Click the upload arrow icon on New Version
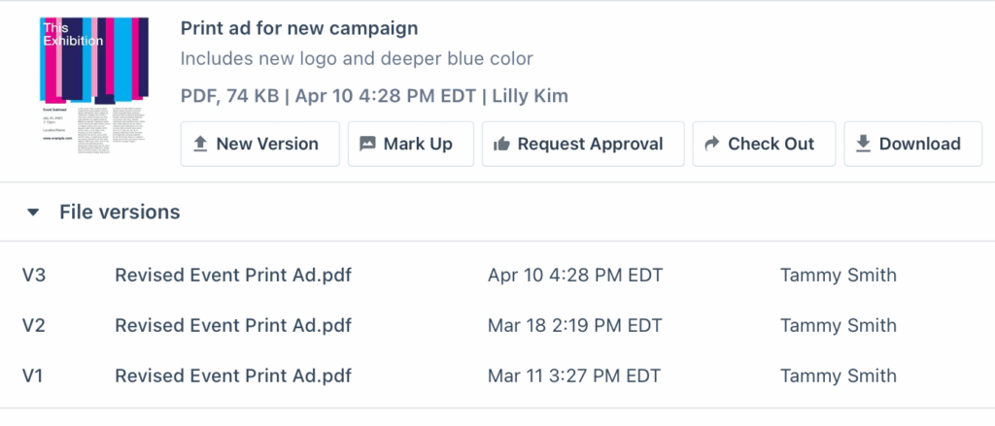 tap(200, 144)
